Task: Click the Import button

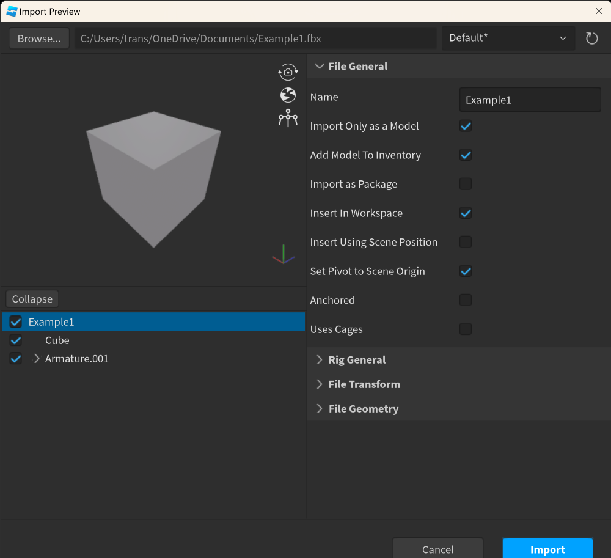Action: pyautogui.click(x=547, y=549)
